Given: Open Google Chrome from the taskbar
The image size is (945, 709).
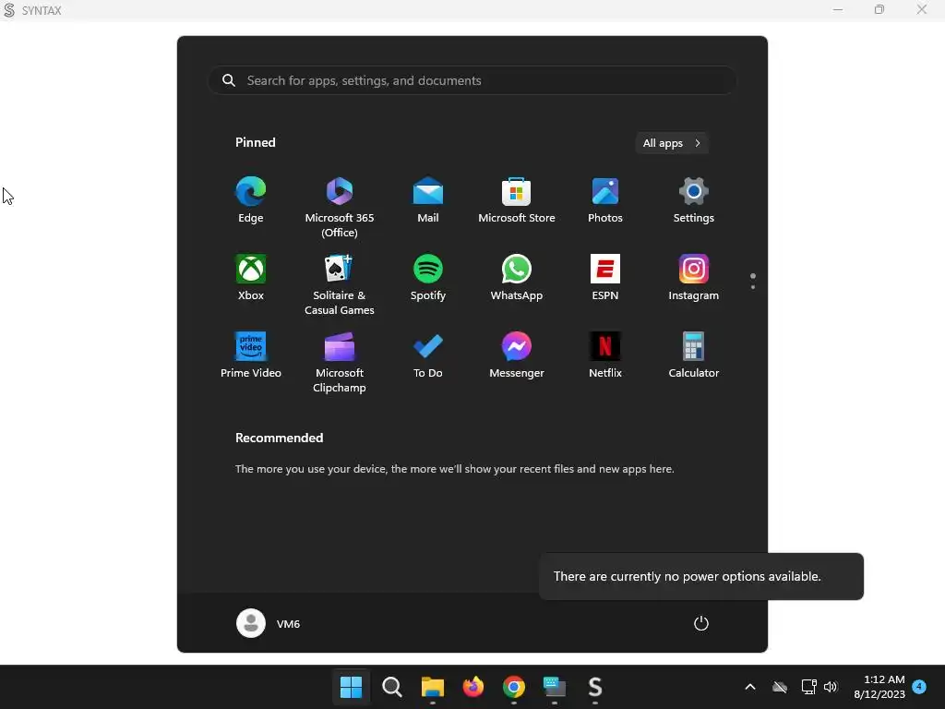Looking at the screenshot, I should [x=513, y=687].
